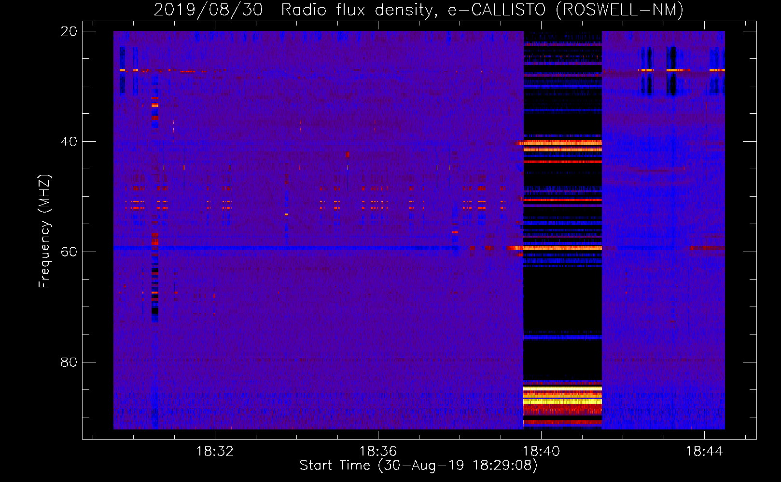This screenshot has height=482, width=781.
Task: Click the 80 frequency tick label
Action: 69,362
